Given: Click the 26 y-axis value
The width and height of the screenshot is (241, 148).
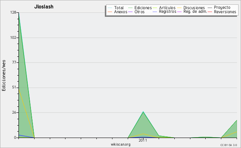Looking at the screenshot, I should click(14, 112).
